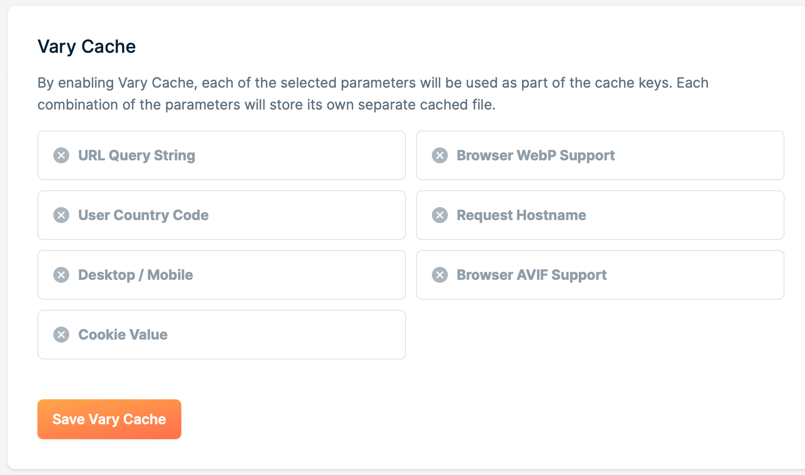Click the circular X inside the URL Query String chip
This screenshot has height=475, width=805.
click(x=62, y=155)
